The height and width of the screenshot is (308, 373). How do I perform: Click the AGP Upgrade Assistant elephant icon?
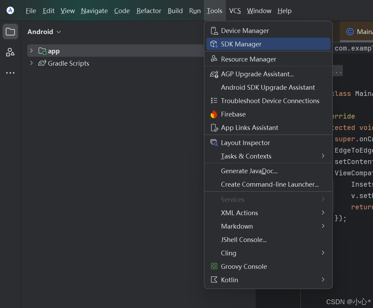click(214, 74)
